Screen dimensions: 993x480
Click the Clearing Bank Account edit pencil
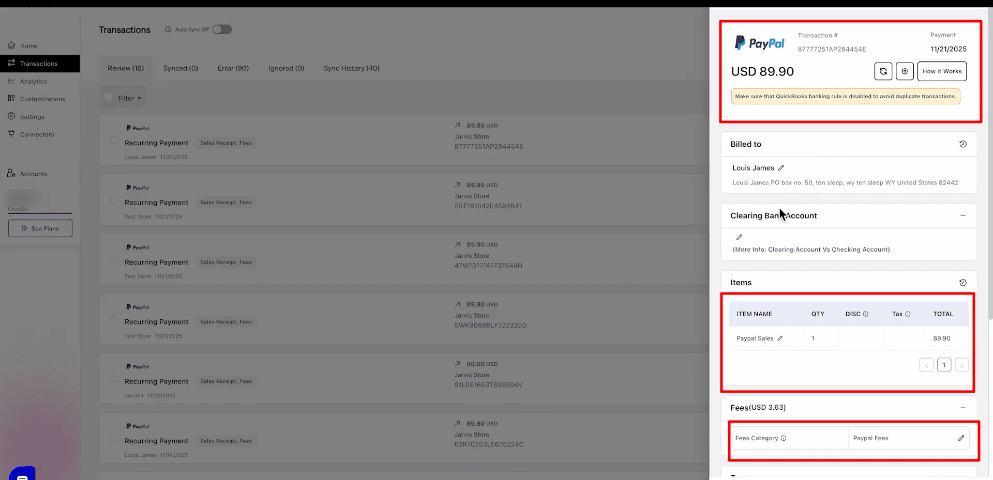[740, 237]
